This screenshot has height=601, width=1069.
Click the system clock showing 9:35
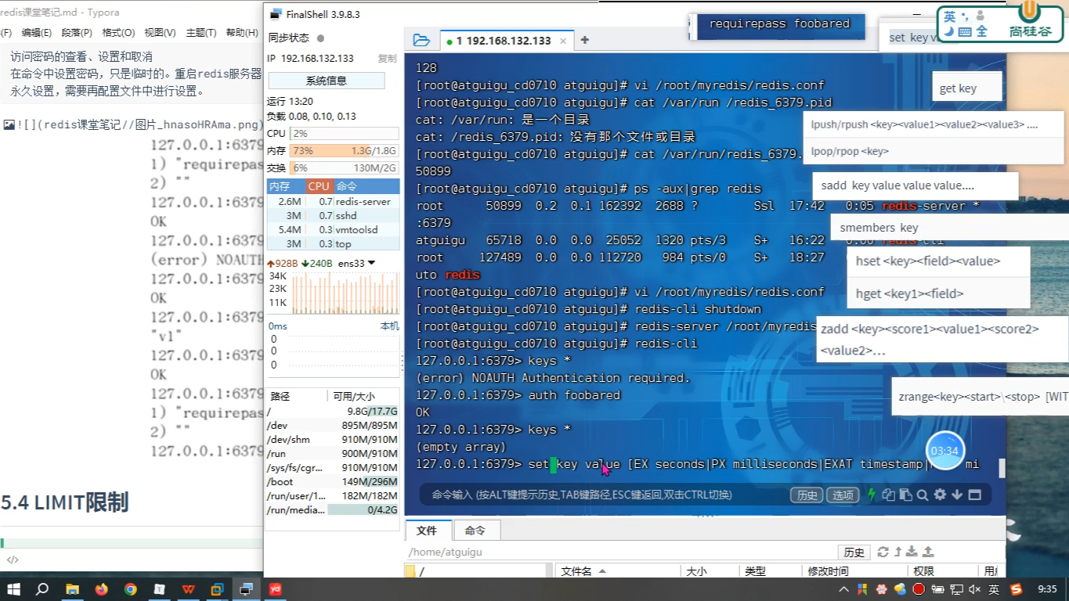1047,589
